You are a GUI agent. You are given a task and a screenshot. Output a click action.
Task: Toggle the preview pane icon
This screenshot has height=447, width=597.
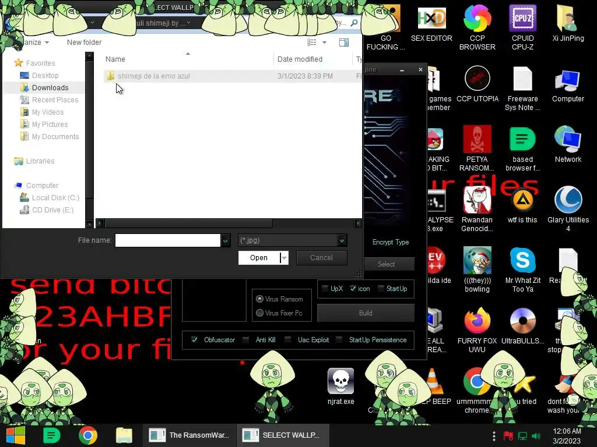tap(344, 42)
